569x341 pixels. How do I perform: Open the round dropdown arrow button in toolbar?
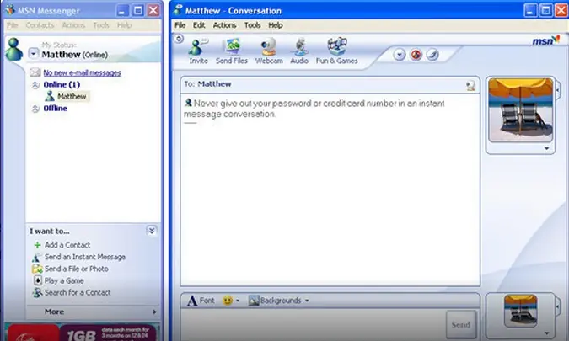tap(400, 55)
